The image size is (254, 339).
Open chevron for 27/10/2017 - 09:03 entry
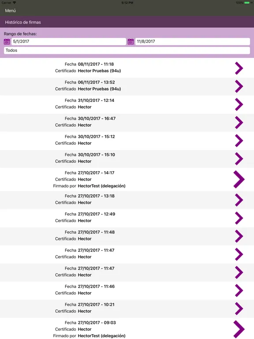[x=239, y=329]
